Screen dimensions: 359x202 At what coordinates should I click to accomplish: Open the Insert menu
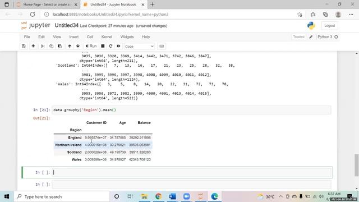(x=74, y=37)
